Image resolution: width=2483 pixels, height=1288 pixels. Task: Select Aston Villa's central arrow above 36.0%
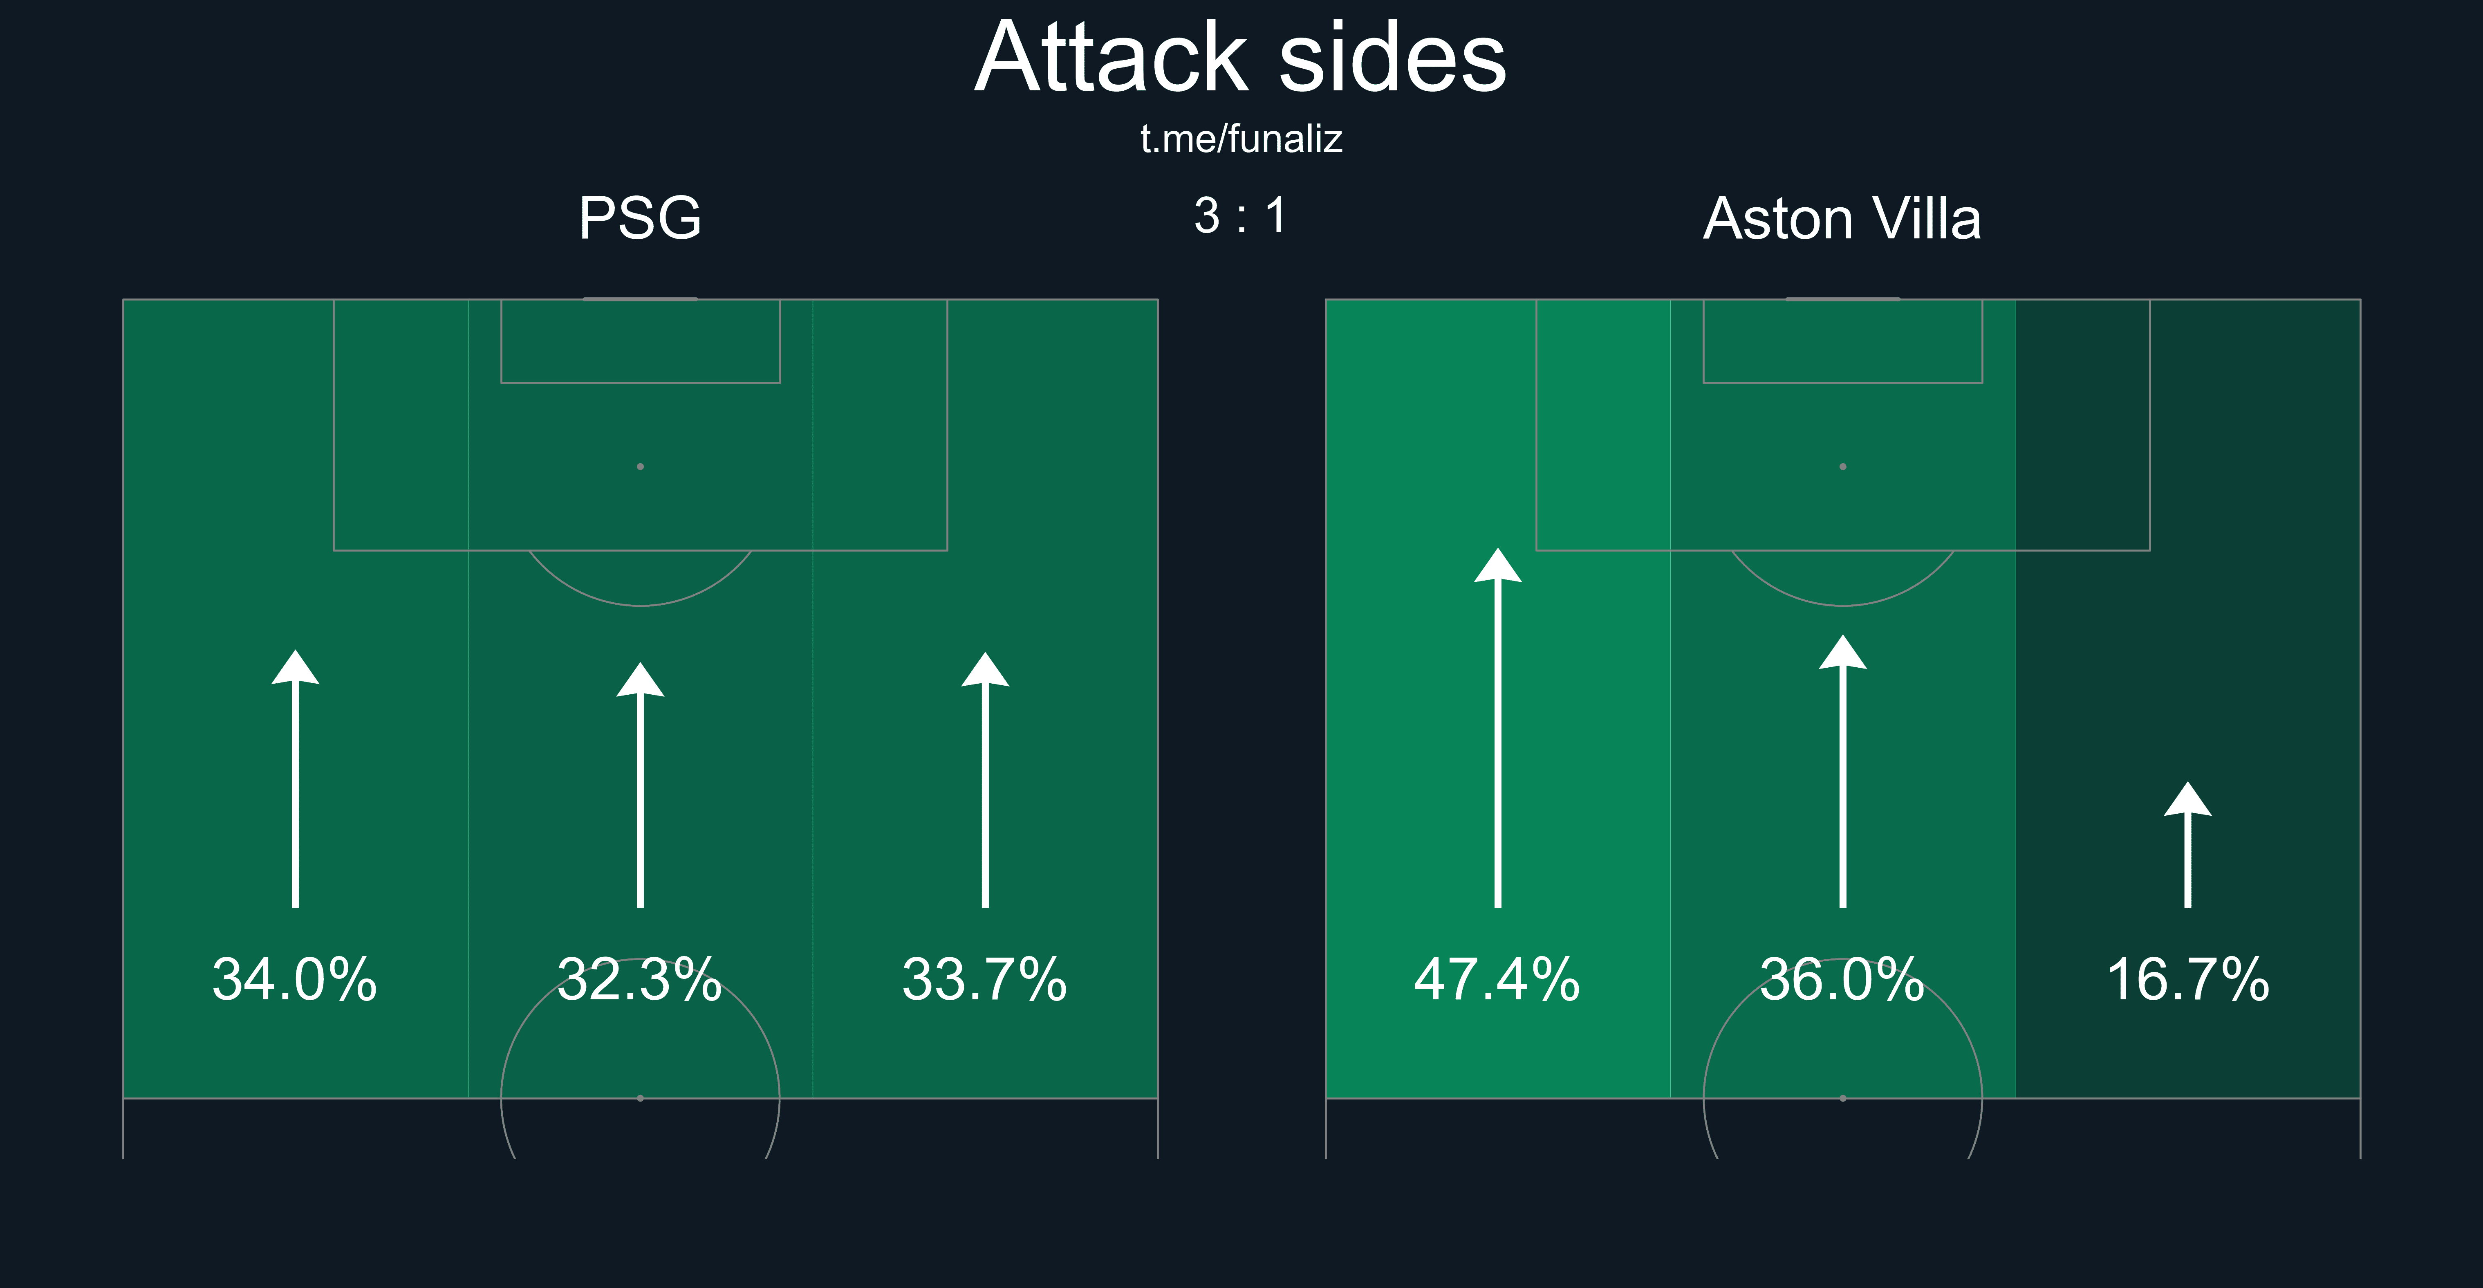1843,771
